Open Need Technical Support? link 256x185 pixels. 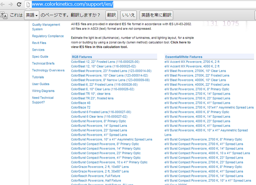click(43, 100)
